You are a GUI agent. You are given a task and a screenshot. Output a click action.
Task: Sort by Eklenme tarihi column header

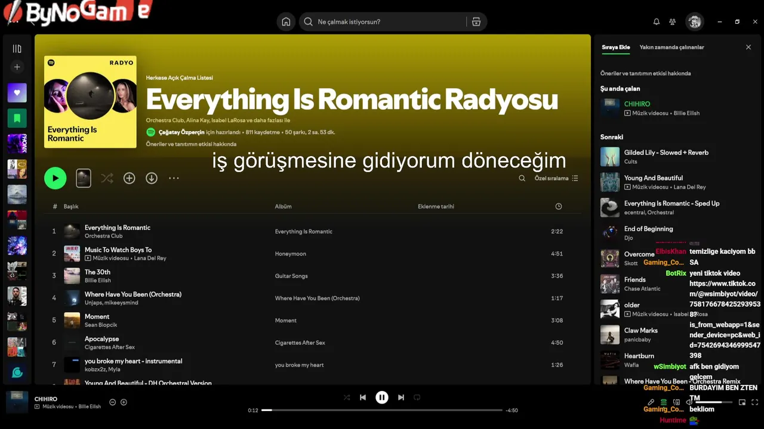tap(436, 206)
